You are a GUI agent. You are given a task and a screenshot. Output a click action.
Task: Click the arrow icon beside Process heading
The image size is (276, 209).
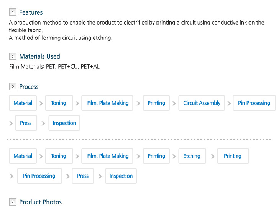(13, 86)
